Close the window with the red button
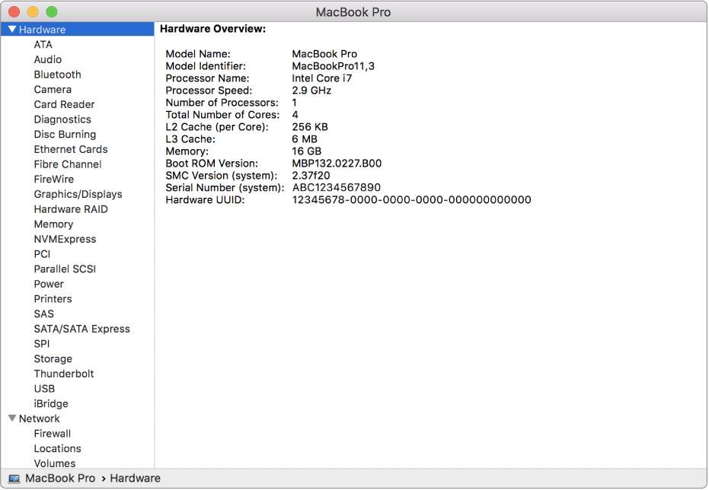The image size is (709, 490). tap(14, 11)
